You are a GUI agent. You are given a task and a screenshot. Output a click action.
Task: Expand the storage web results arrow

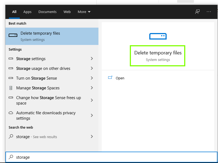[x=92, y=137]
